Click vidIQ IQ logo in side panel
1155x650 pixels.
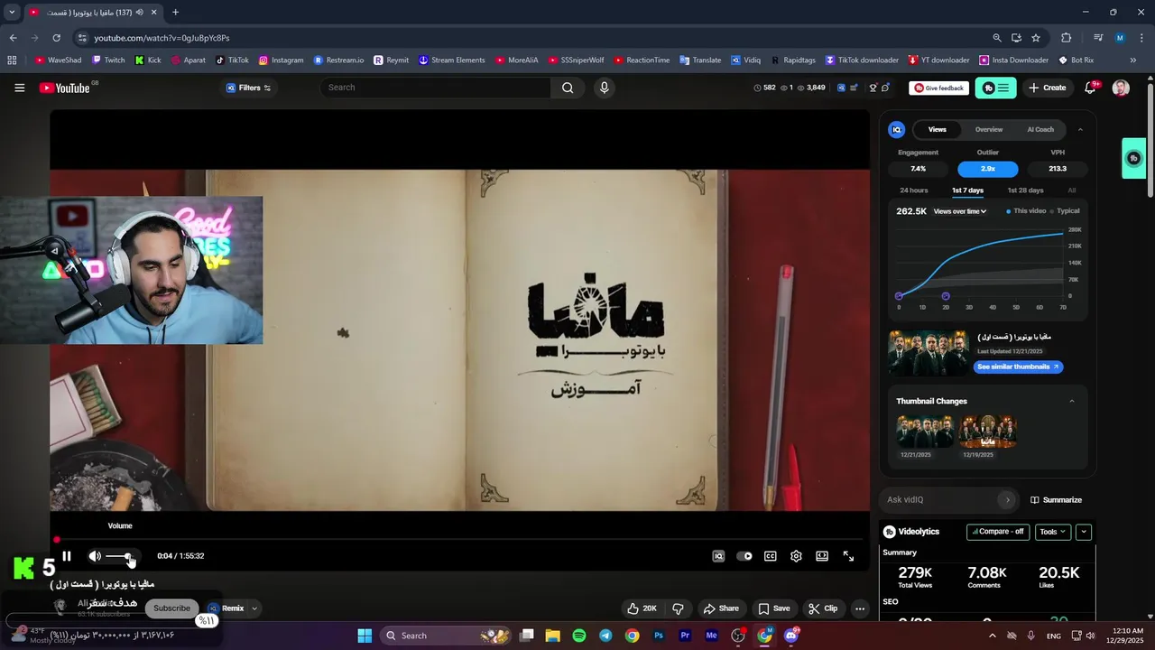click(x=897, y=129)
